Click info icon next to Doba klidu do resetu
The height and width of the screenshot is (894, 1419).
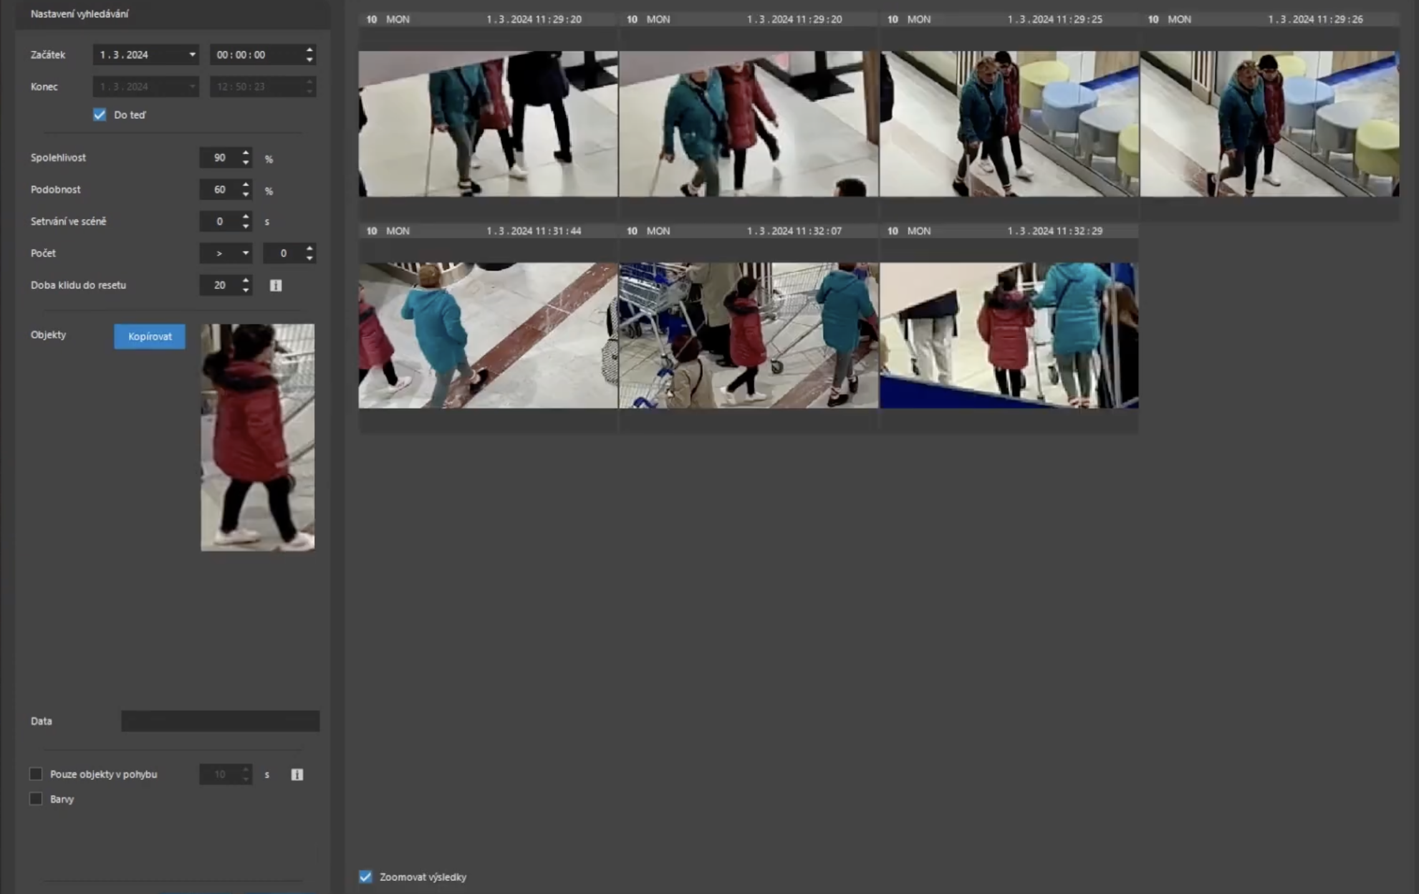pyautogui.click(x=276, y=286)
